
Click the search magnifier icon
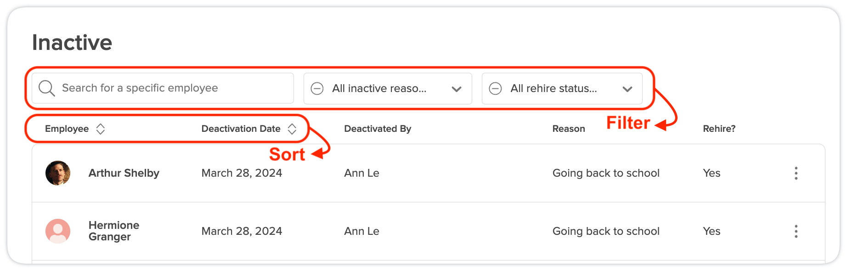coord(46,88)
